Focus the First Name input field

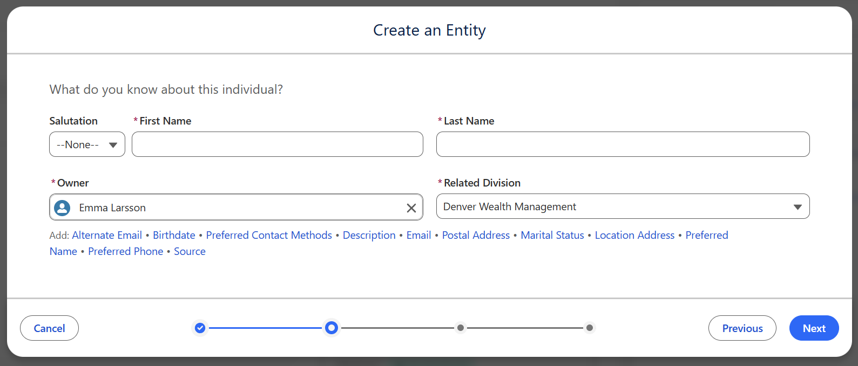277,144
